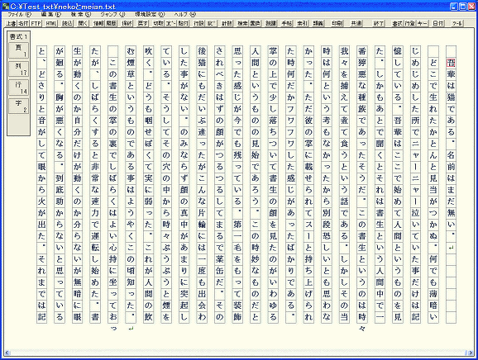
Task: Click the 終了 (exit) toolbar button
Action: pos(378,23)
